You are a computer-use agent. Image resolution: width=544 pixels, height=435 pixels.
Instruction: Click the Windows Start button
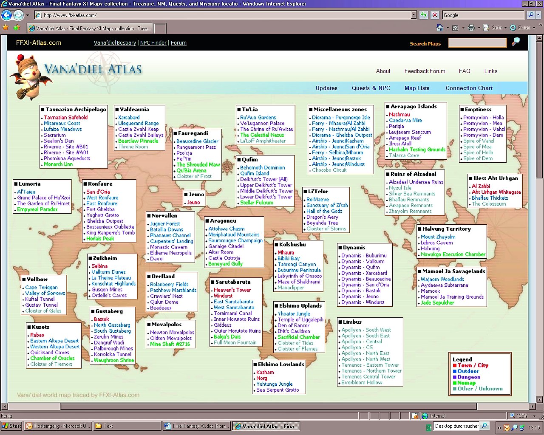[x=11, y=426]
